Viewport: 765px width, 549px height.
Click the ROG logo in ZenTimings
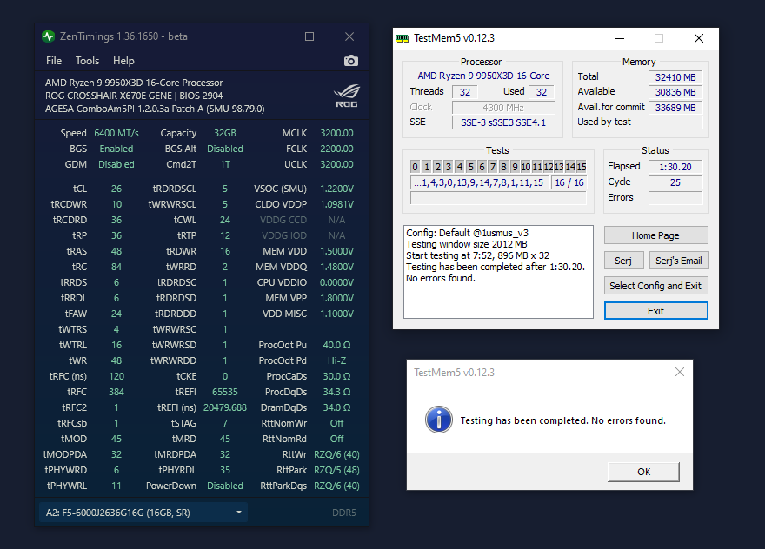pyautogui.click(x=346, y=93)
